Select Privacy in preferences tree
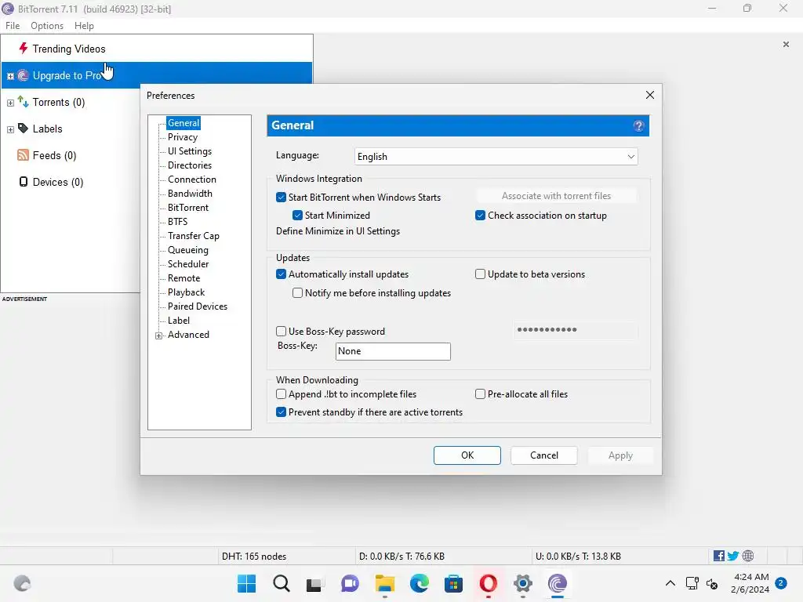Viewport: 803px width, 602px height. (183, 136)
